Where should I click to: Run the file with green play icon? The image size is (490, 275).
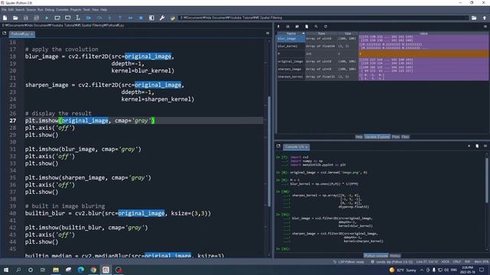[47, 18]
